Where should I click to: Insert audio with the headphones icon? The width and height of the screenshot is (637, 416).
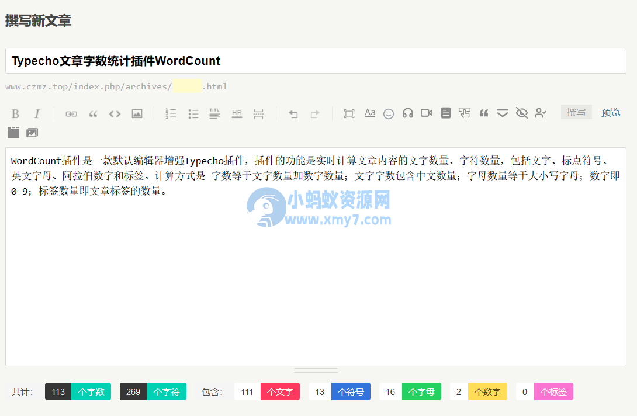pyautogui.click(x=408, y=113)
